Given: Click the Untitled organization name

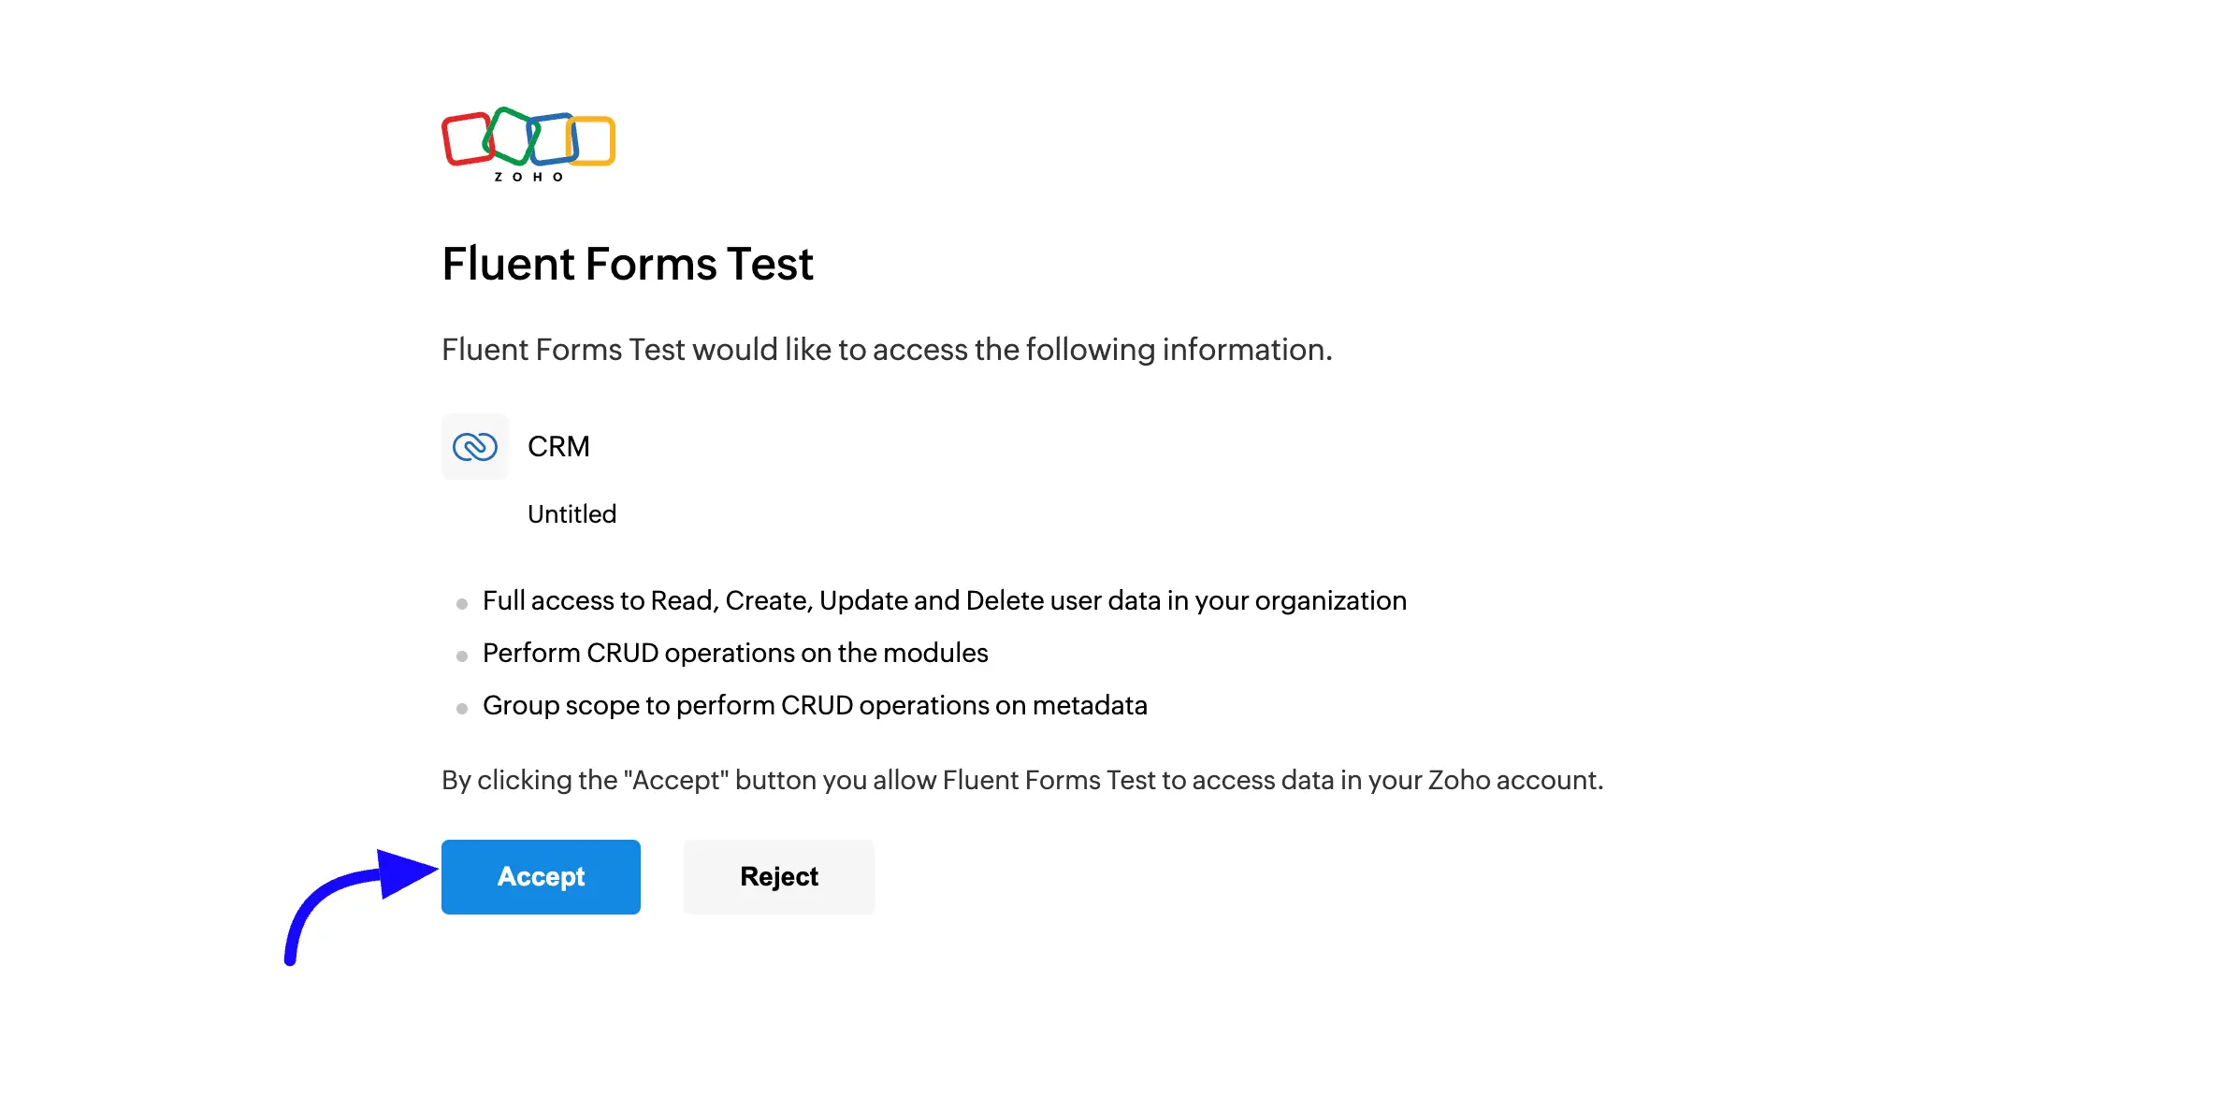Looking at the screenshot, I should [571, 513].
